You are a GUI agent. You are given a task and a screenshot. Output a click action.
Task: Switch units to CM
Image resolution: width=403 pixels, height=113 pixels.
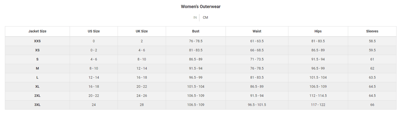(206, 18)
